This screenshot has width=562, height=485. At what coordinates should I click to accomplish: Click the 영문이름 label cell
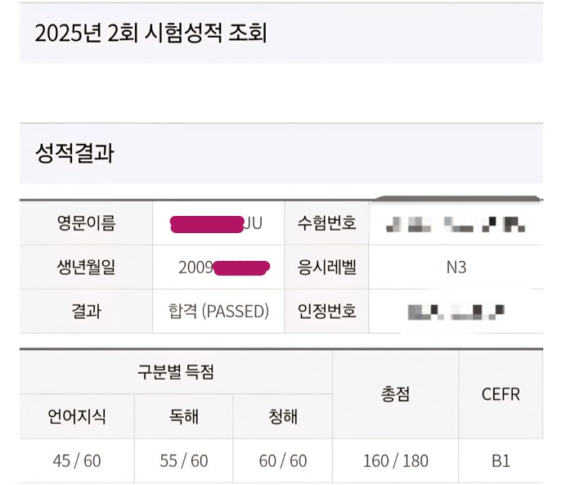86,223
